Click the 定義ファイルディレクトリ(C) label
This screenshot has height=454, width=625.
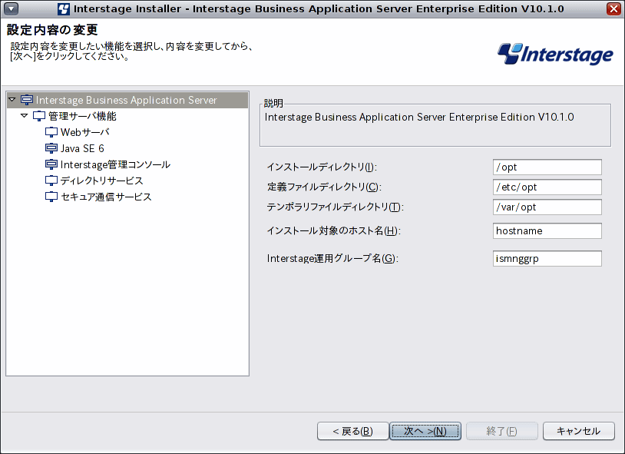[324, 187]
